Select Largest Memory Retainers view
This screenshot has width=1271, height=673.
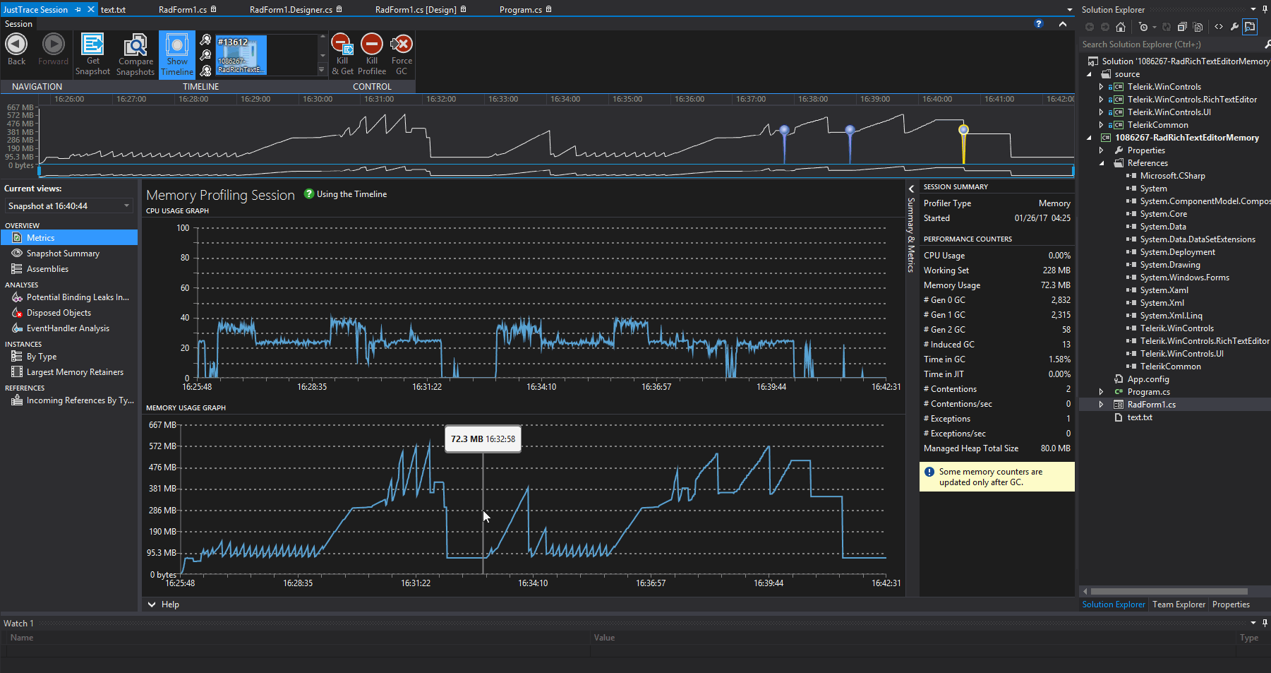click(x=75, y=372)
